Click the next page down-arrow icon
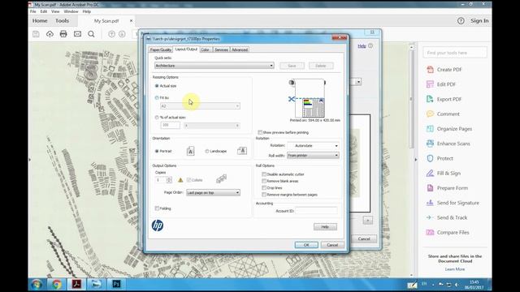This screenshot has height=292, width=520. pos(122,34)
